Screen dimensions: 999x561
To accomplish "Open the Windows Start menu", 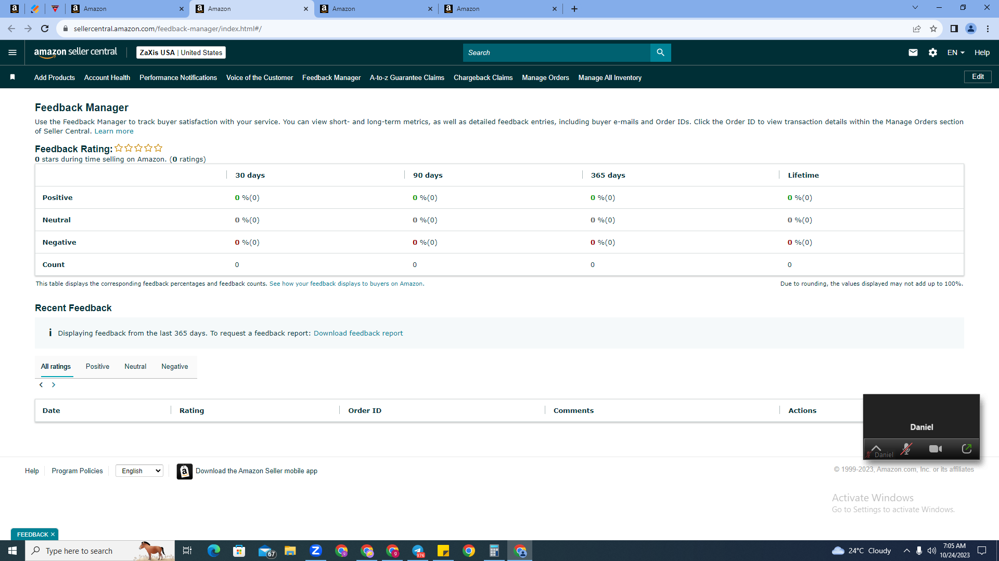I will click(12, 551).
